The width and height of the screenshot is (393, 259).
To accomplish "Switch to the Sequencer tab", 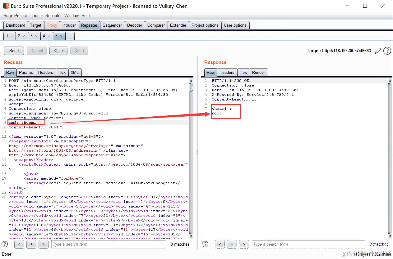I will click(112, 25).
